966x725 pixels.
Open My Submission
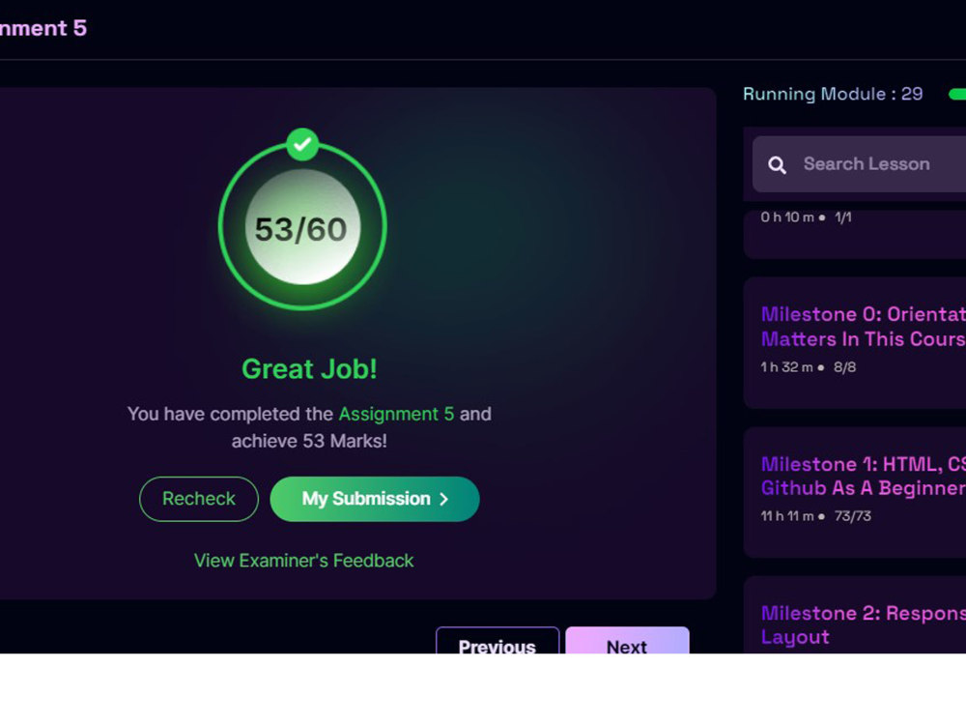(375, 499)
